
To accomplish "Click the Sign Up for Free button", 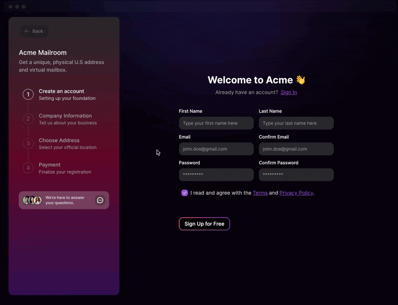I will click(x=204, y=224).
